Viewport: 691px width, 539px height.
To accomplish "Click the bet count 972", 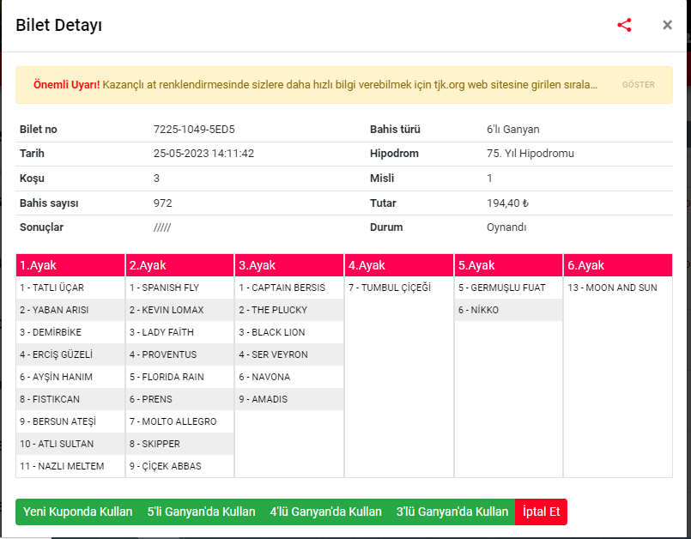I will (x=162, y=203).
